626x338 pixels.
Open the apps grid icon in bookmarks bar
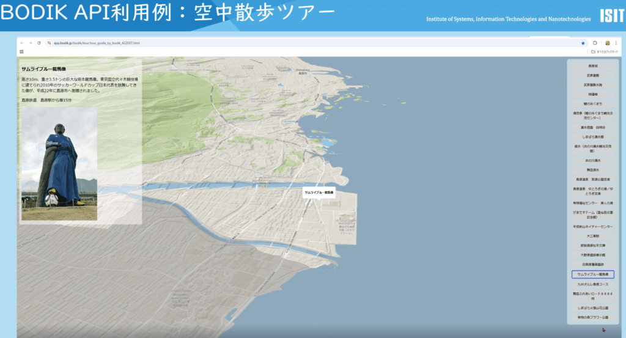click(x=21, y=52)
